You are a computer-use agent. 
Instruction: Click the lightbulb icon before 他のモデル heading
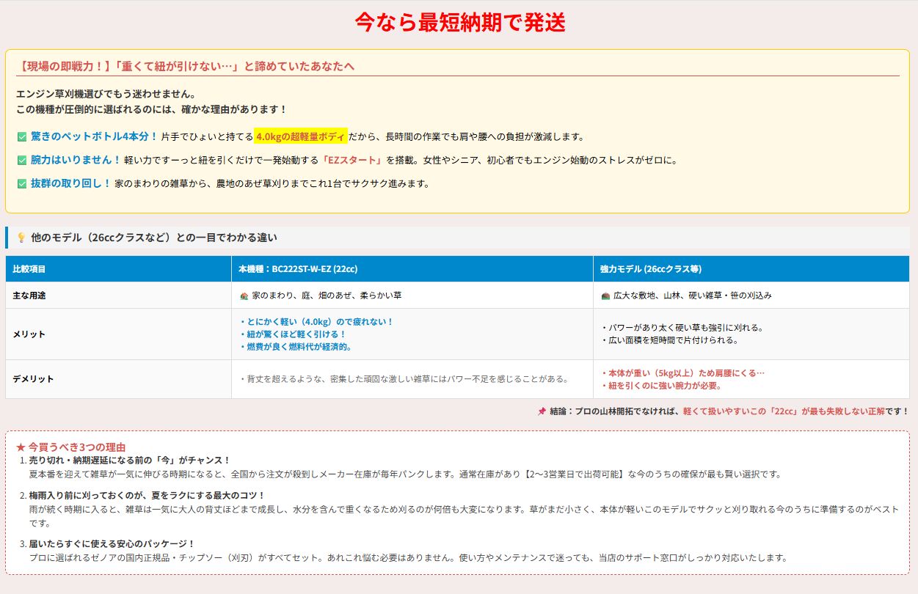[21, 238]
